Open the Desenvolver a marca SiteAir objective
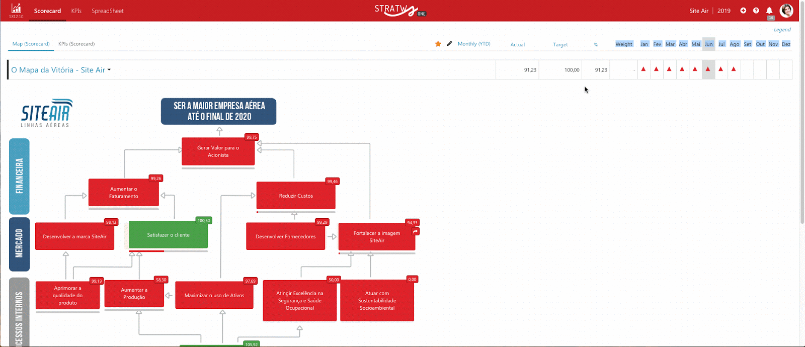 coord(74,236)
